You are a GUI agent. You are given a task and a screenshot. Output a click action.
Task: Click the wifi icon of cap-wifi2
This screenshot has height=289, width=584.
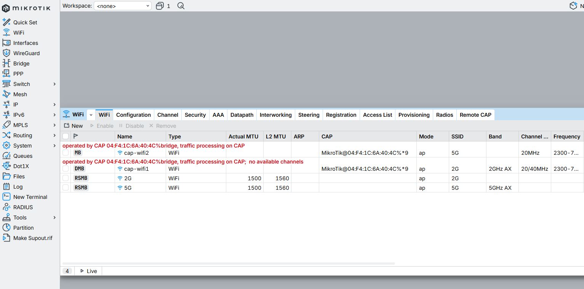(x=120, y=153)
